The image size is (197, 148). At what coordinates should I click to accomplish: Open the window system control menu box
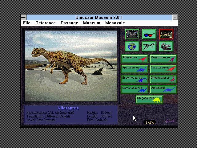pyautogui.click(x=23, y=17)
